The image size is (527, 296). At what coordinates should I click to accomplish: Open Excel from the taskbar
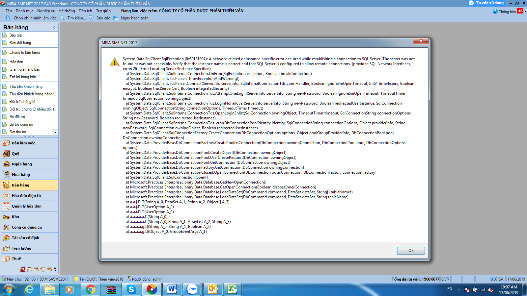click(x=233, y=289)
